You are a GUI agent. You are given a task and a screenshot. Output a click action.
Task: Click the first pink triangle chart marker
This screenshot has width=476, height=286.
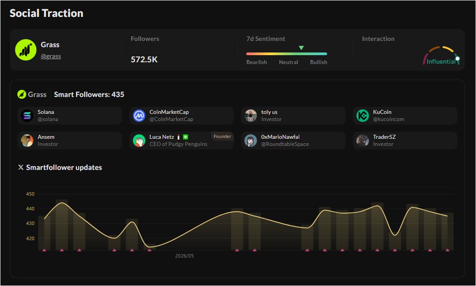(x=44, y=250)
